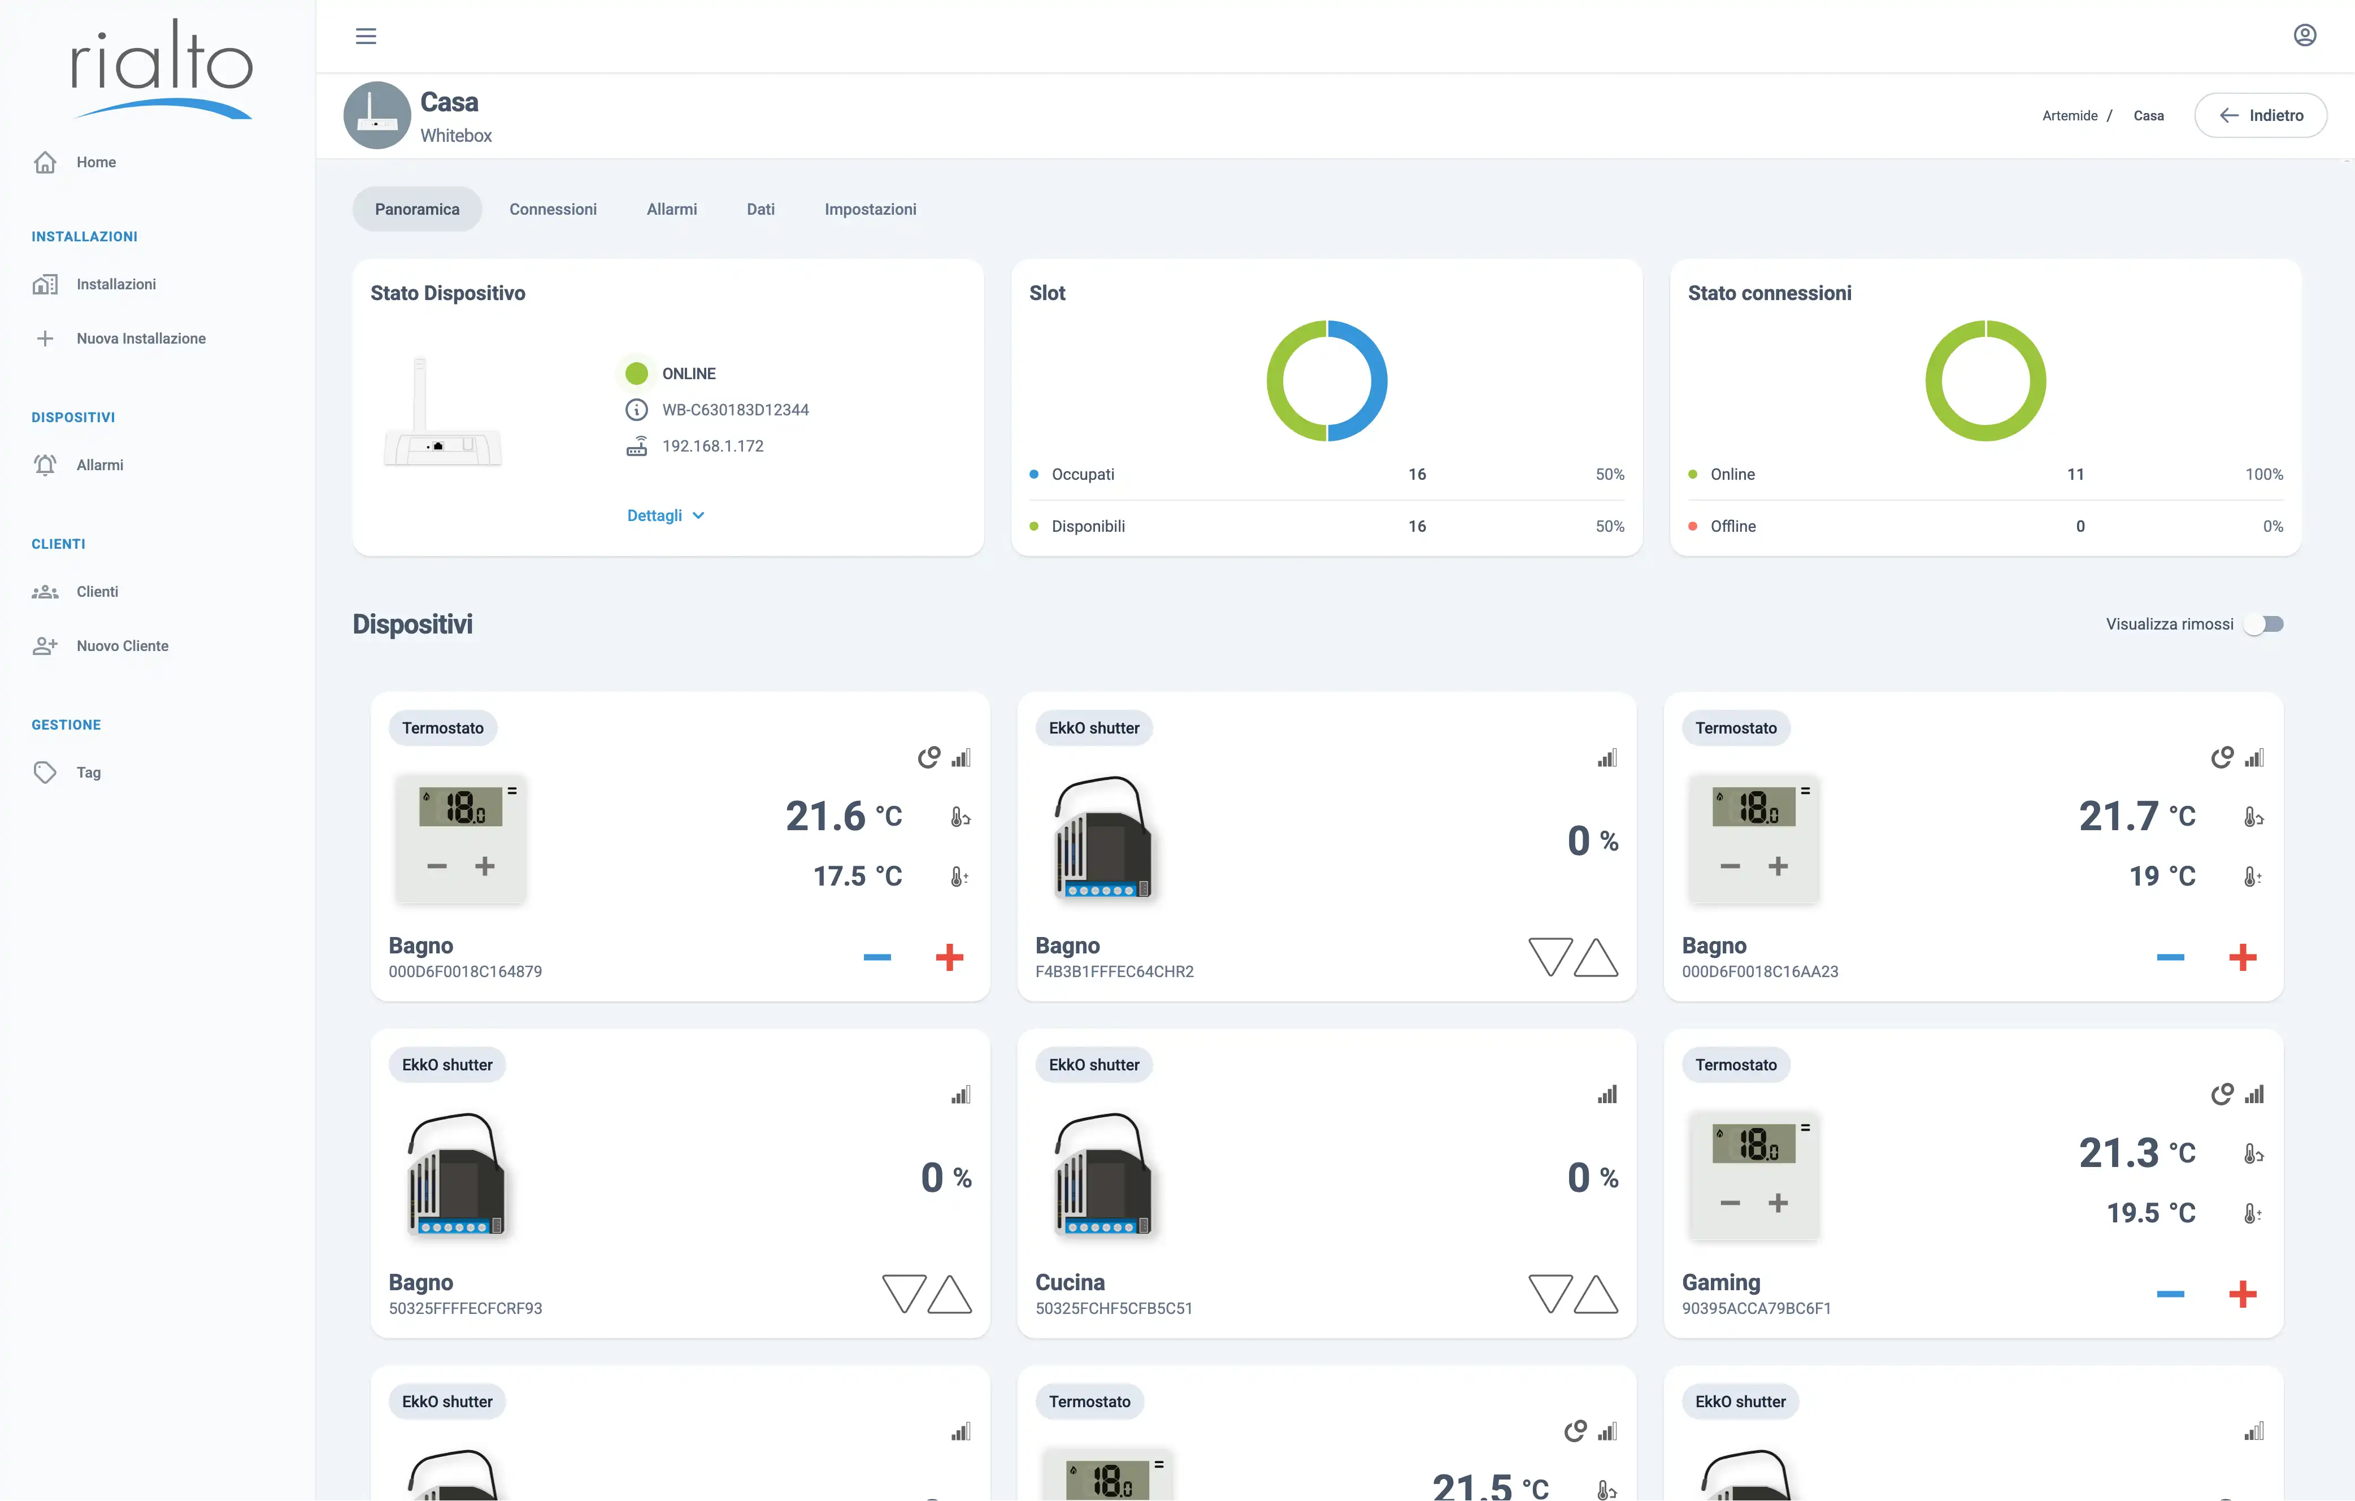Switch to the Connessioni tab
The width and height of the screenshot is (2355, 1501).
click(553, 210)
